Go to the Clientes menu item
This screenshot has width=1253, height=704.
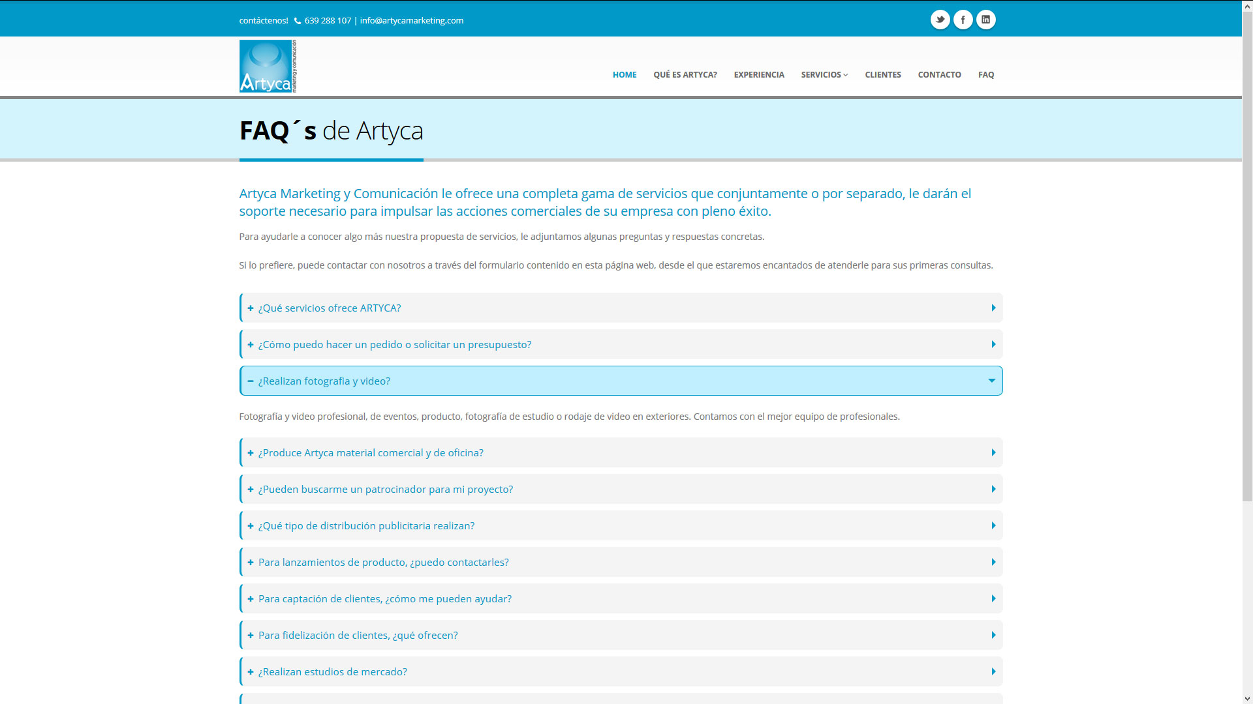(x=882, y=75)
